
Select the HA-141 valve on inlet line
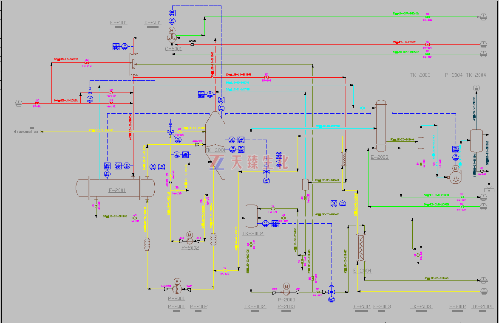[x=37, y=103]
